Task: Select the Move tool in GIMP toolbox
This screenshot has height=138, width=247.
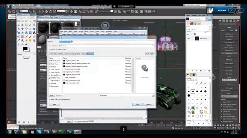Action: coord(22,29)
